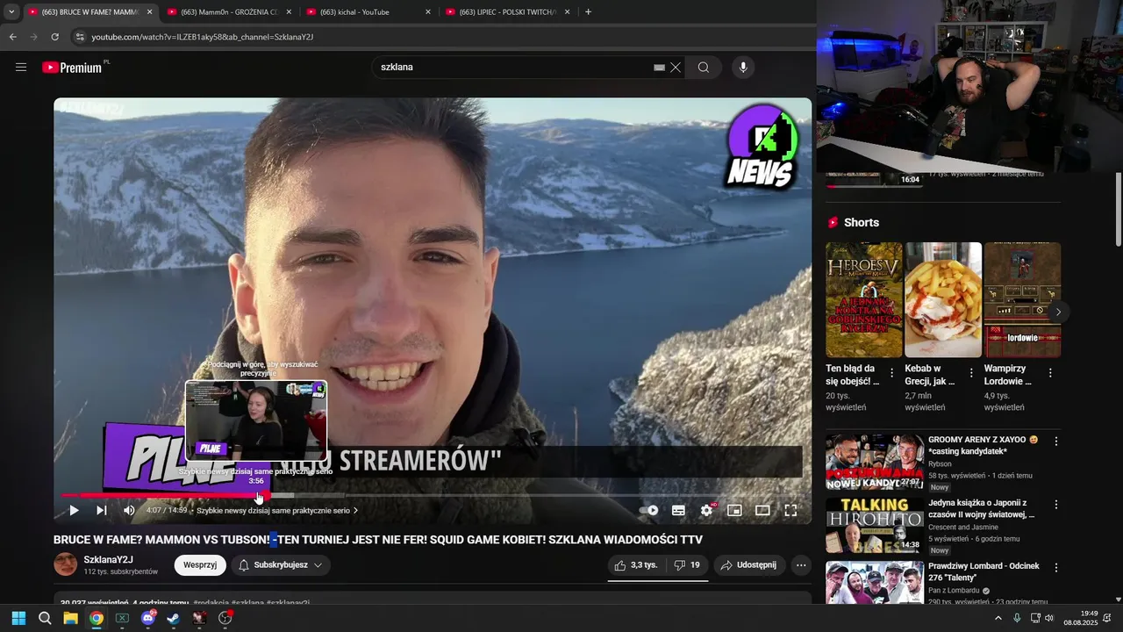The width and height of the screenshot is (1123, 632).
Task: Clear the search box text with X
Action: (676, 68)
